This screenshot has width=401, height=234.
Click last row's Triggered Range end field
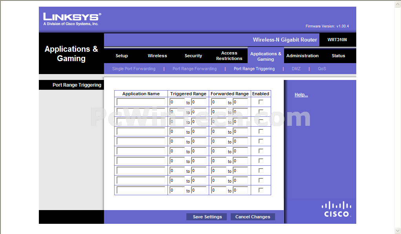199,190
